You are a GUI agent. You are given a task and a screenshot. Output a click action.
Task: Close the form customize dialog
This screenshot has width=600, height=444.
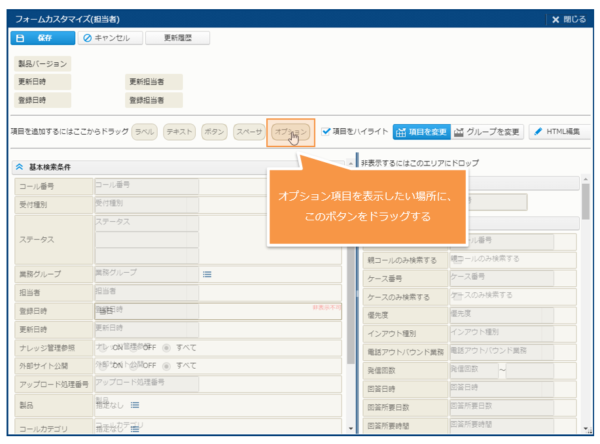click(569, 20)
